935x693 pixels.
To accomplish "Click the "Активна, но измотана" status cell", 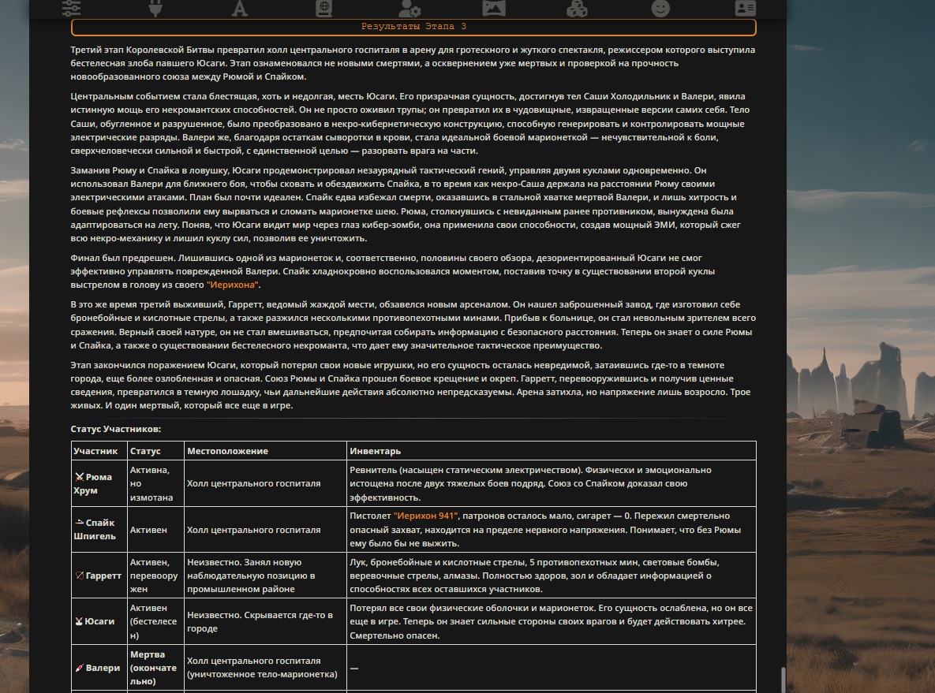I will (155, 484).
